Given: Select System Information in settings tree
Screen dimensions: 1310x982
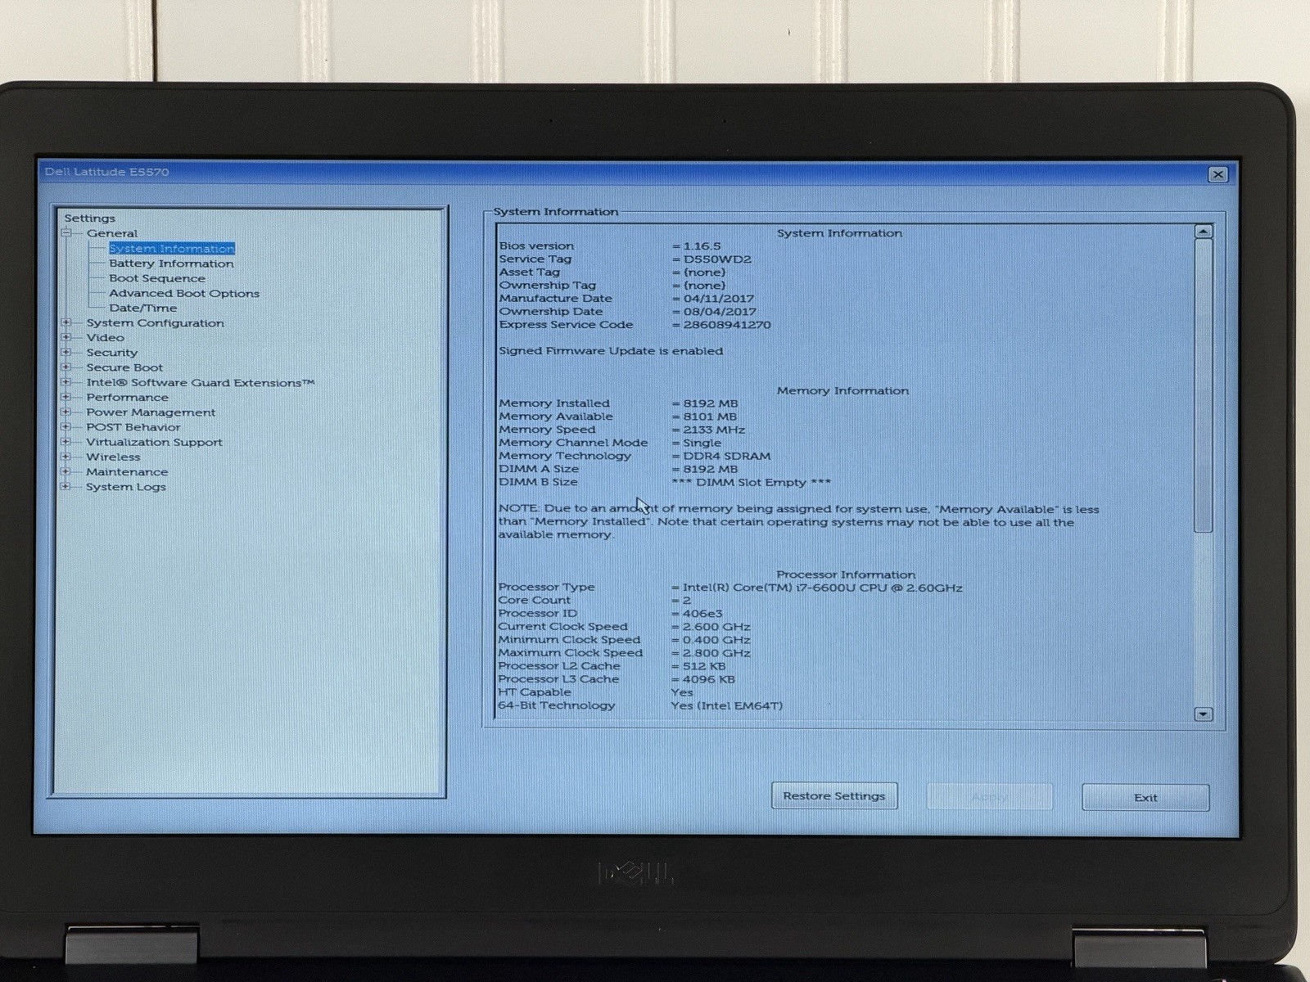Looking at the screenshot, I should pos(172,248).
